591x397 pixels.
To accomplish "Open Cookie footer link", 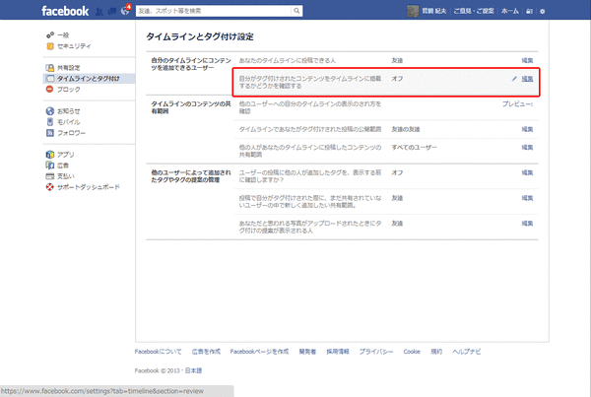I will pyautogui.click(x=412, y=352).
